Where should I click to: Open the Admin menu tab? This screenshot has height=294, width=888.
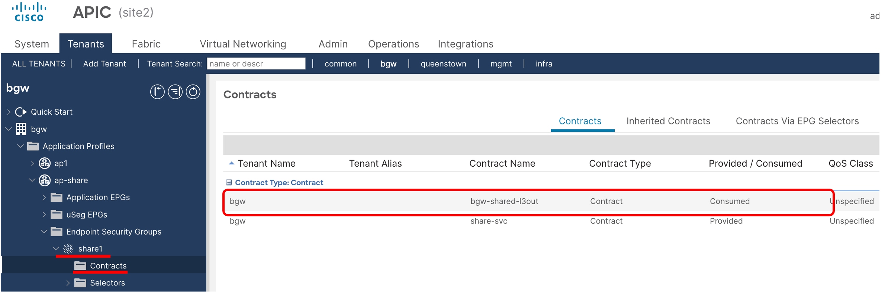pyautogui.click(x=333, y=44)
